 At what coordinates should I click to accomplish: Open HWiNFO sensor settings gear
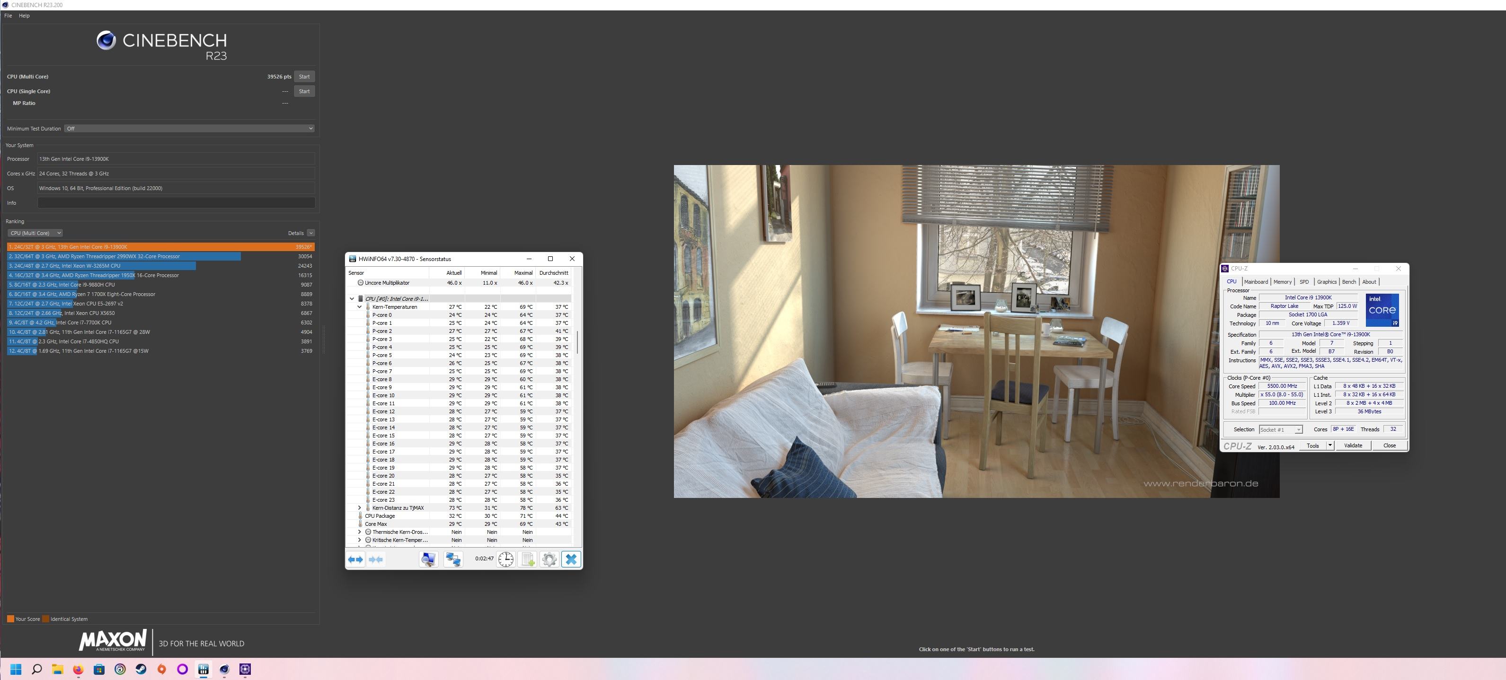click(x=549, y=559)
